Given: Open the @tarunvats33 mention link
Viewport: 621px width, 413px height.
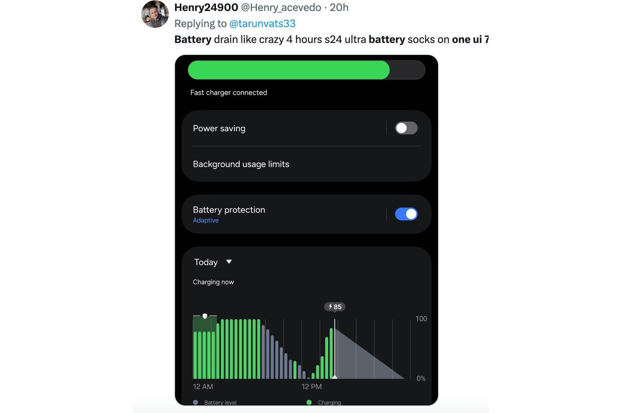Looking at the screenshot, I should point(262,23).
